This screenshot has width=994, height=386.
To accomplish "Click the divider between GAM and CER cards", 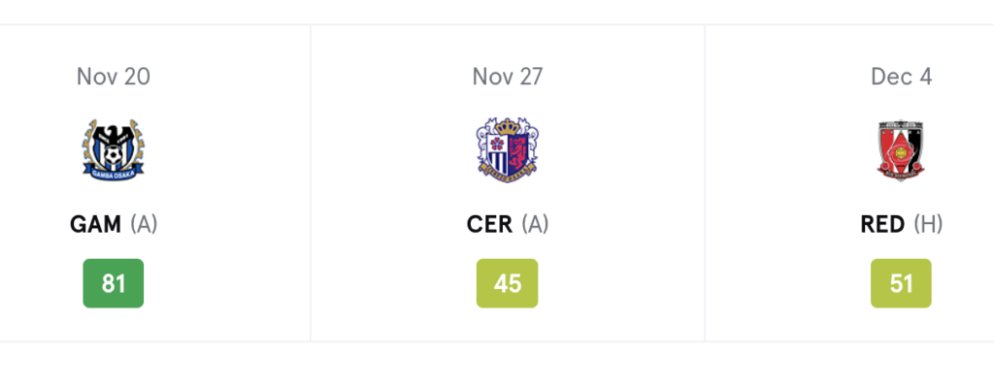I will click(311, 183).
